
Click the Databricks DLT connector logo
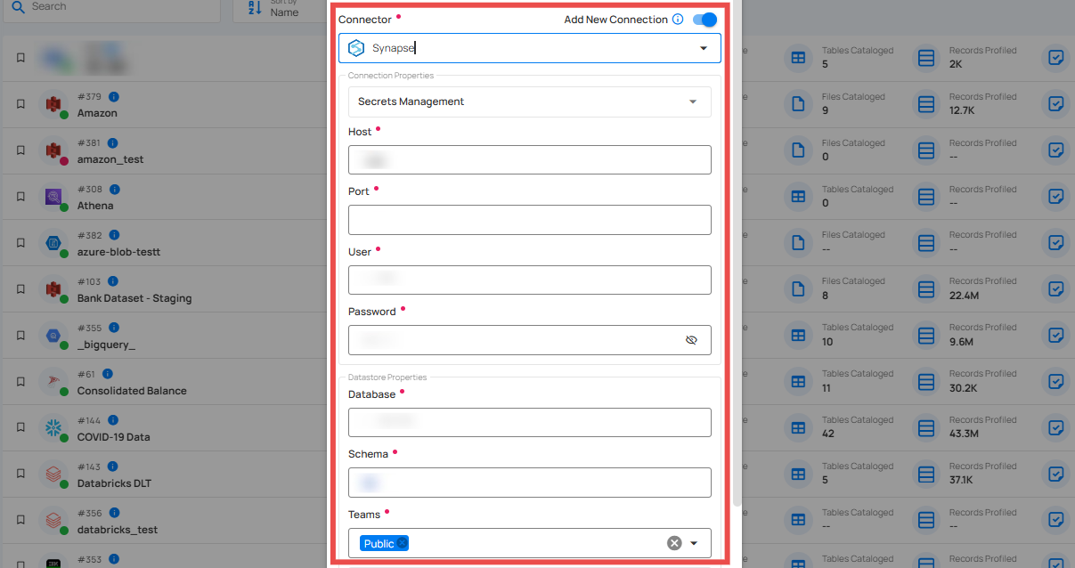pyautogui.click(x=55, y=474)
